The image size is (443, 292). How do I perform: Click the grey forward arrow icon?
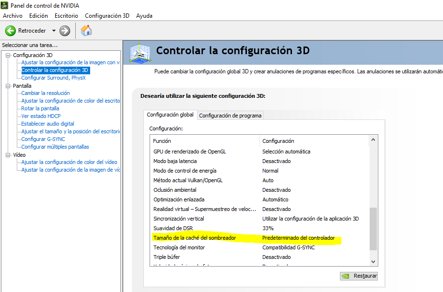[x=65, y=31]
